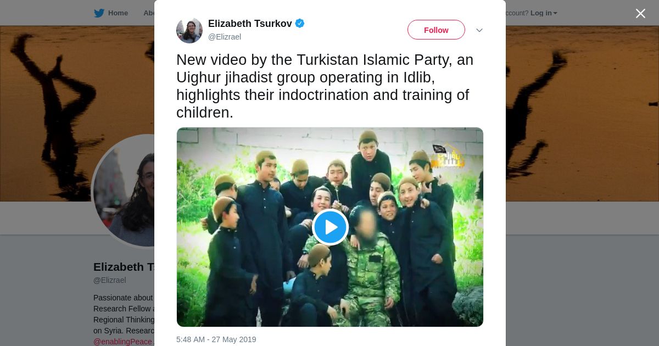Image resolution: width=659 pixels, height=346 pixels.
Task: Click the blue verified badge icon
Action: pos(300,23)
